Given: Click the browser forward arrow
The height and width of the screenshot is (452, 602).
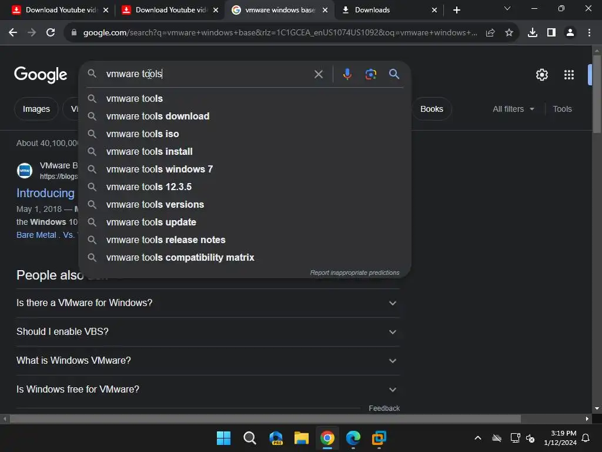Looking at the screenshot, I should [x=32, y=33].
